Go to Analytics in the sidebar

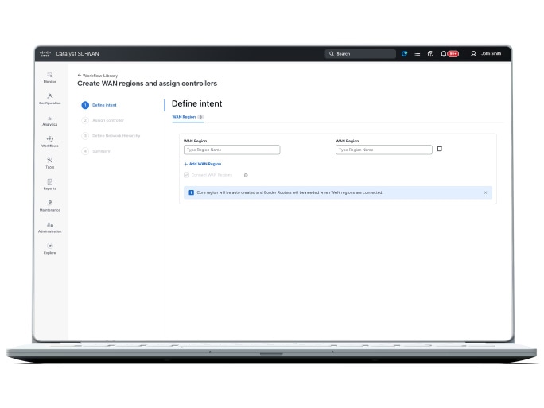point(50,119)
